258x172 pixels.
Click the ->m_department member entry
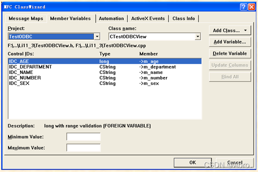coord(157,67)
